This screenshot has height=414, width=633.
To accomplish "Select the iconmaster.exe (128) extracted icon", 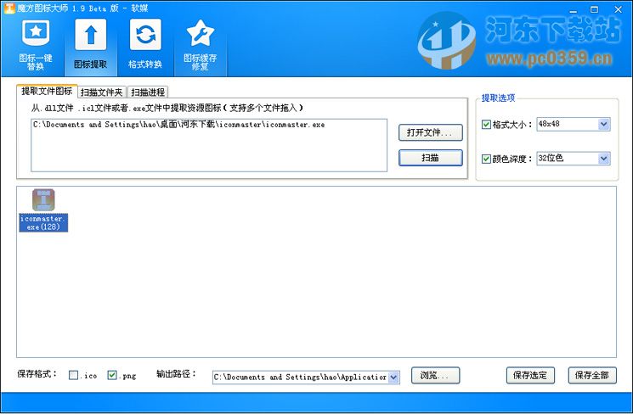I will [x=43, y=210].
